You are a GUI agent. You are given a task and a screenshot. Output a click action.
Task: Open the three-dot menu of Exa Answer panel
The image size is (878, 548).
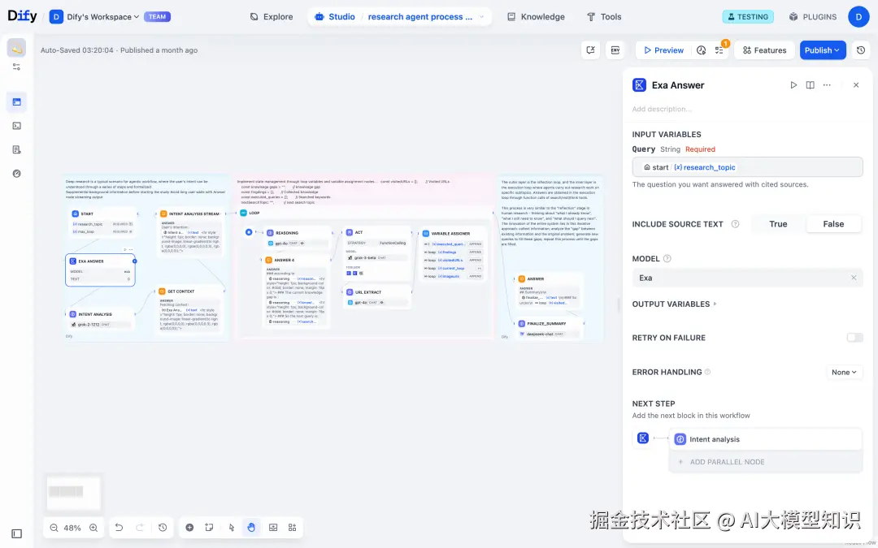(x=827, y=85)
